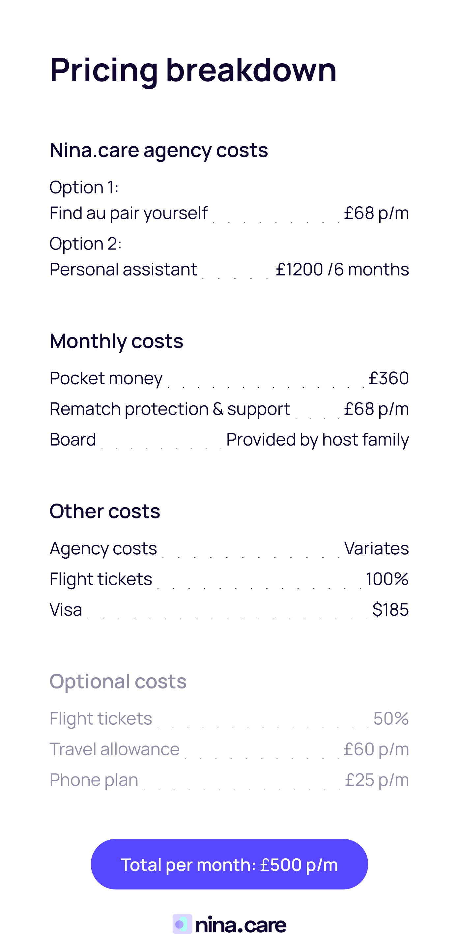
Task: Click the Variates agency costs value
Action: [376, 548]
